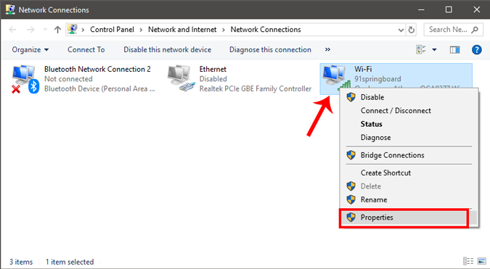Select the Bluetooth Network Connection 2 icon
Image resolution: width=490 pixels, height=269 pixels.
(x=25, y=79)
